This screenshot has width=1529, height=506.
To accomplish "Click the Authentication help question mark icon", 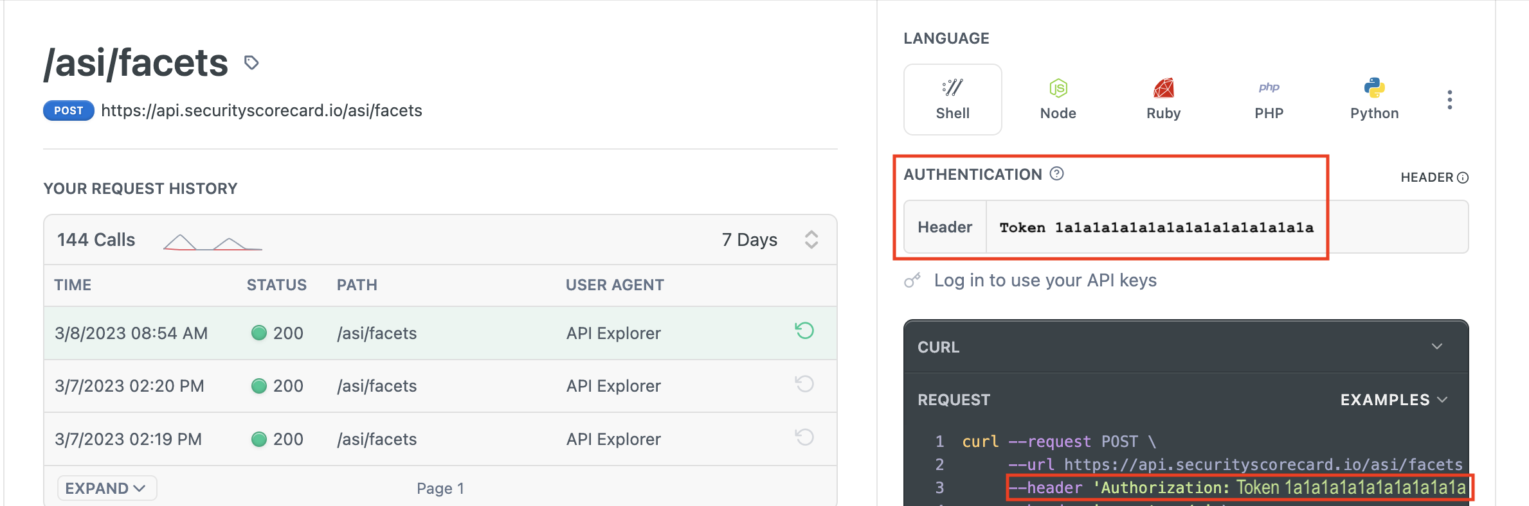I will pos(1056,173).
